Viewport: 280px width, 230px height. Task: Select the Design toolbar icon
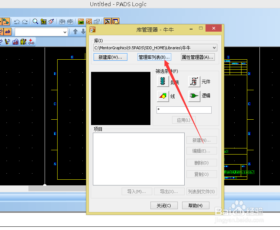(x=6, y=22)
